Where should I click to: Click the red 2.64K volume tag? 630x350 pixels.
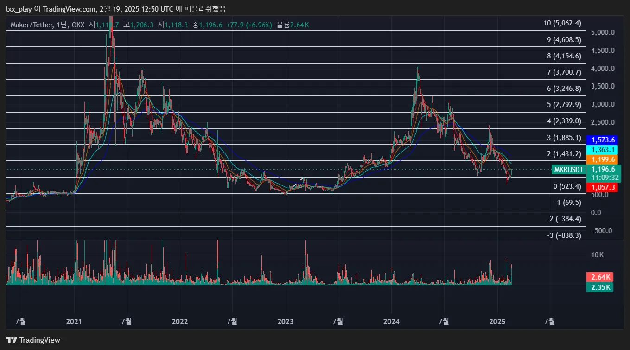click(x=599, y=277)
